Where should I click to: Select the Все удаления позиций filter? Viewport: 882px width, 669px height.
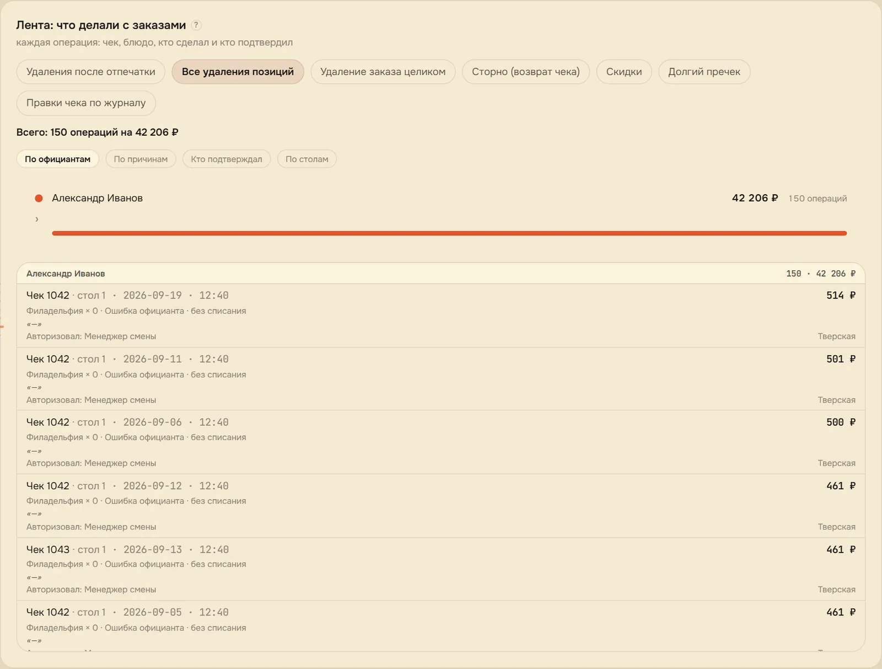point(238,72)
